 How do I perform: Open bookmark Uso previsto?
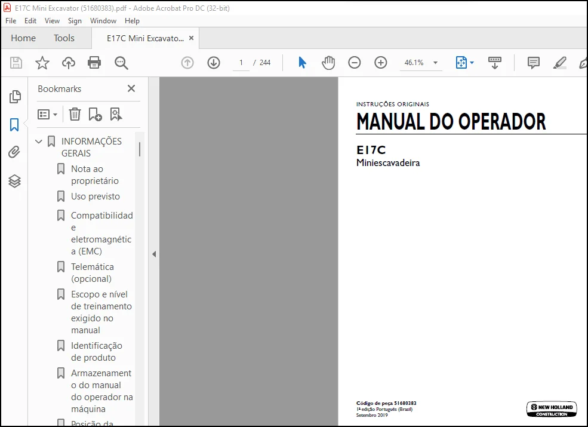96,196
